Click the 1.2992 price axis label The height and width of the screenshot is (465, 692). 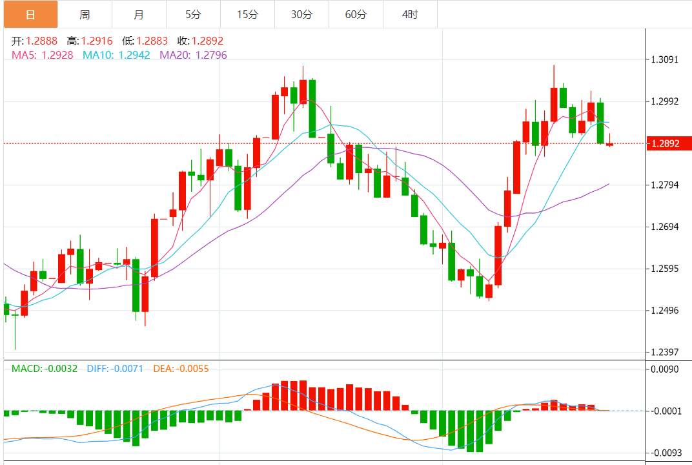tap(665, 101)
